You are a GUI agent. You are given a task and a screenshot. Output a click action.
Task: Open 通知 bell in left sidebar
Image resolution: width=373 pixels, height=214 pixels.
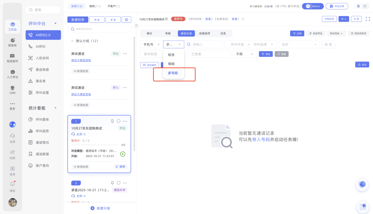tap(12, 184)
